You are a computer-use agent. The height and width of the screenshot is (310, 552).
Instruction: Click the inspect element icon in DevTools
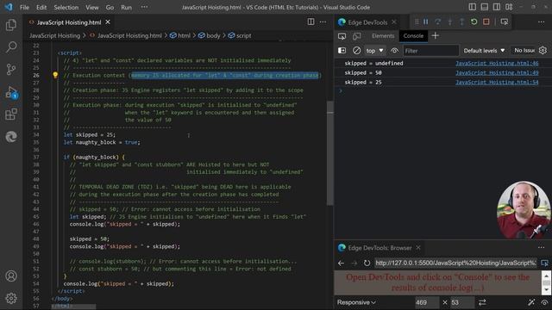coord(342,36)
